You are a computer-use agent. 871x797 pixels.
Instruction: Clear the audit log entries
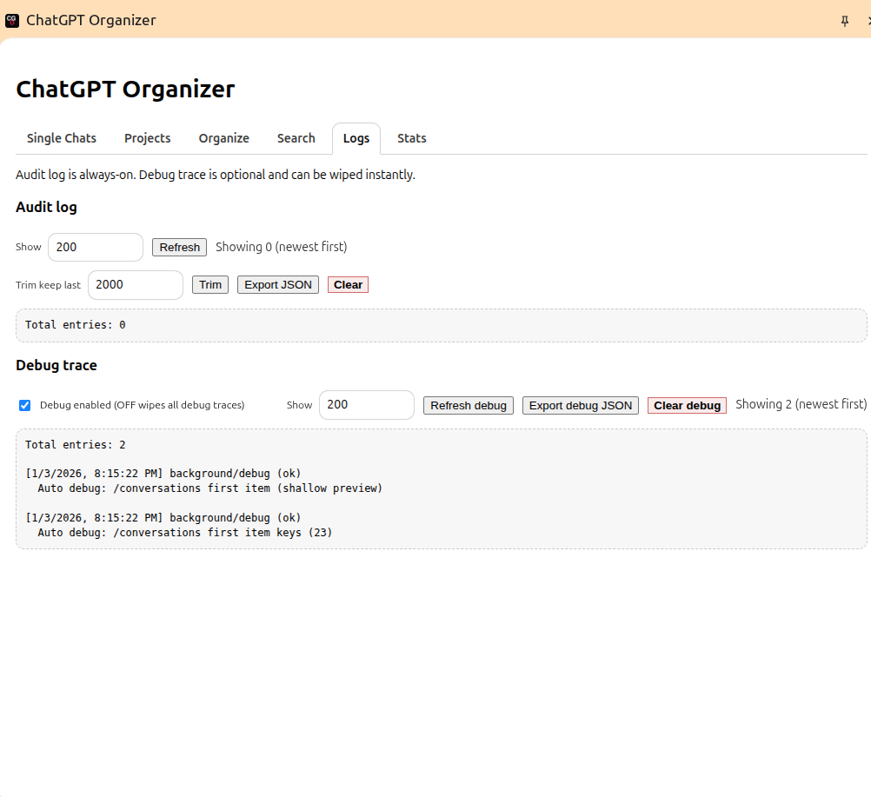pyautogui.click(x=348, y=285)
